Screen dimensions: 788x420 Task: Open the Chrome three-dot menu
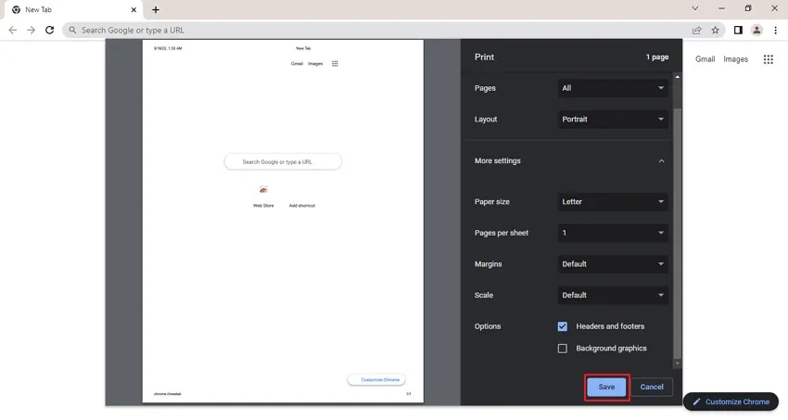(x=775, y=31)
